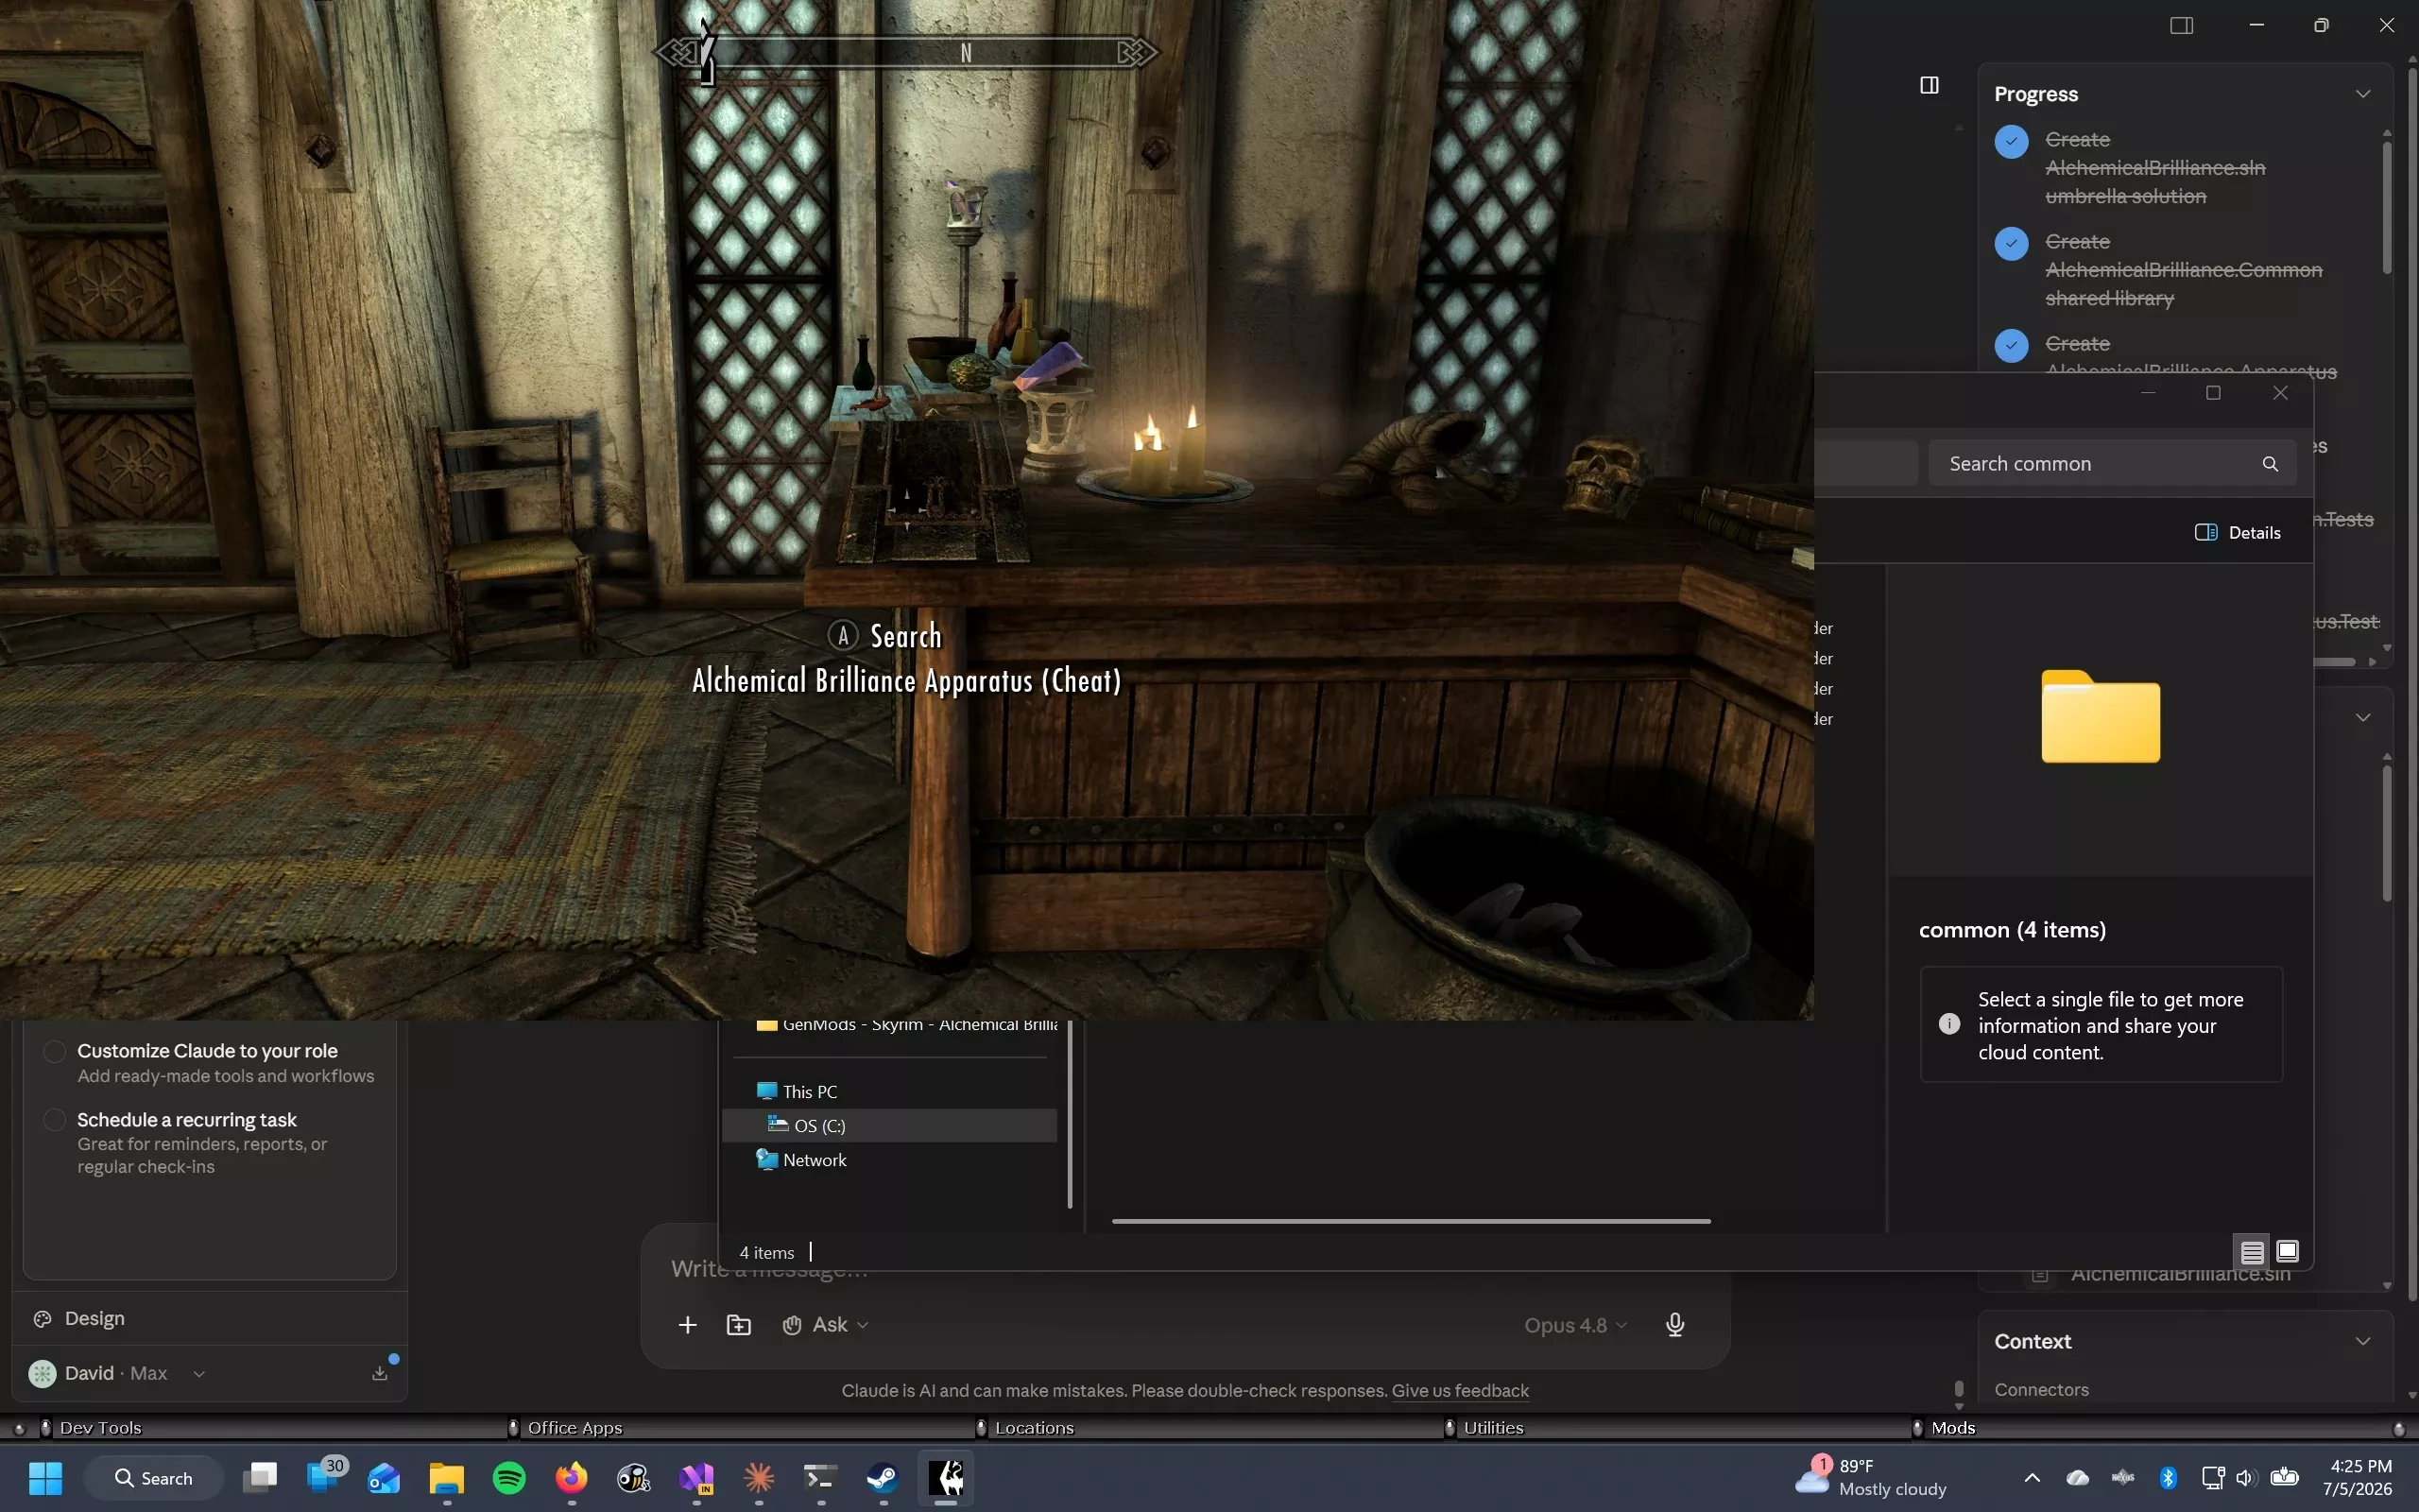Open the weather widget showing 89°F

point(1873,1477)
